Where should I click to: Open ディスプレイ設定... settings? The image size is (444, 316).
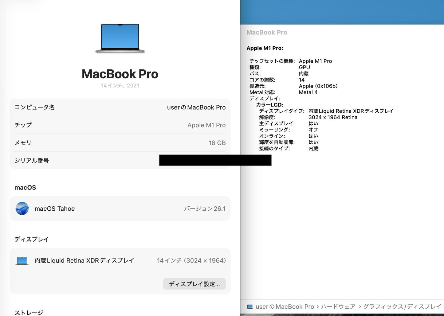point(194,284)
